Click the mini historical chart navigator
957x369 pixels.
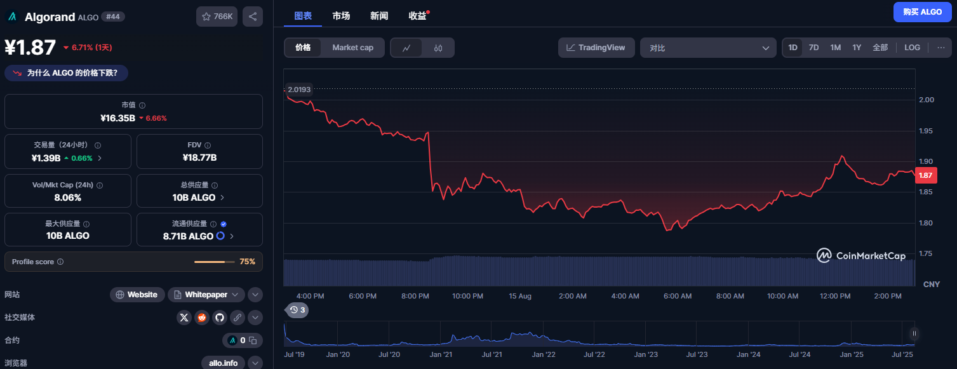coord(599,333)
